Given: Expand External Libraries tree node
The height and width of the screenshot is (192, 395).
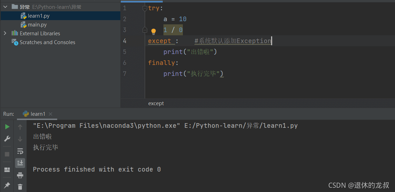Looking at the screenshot, I should pos(5,33).
